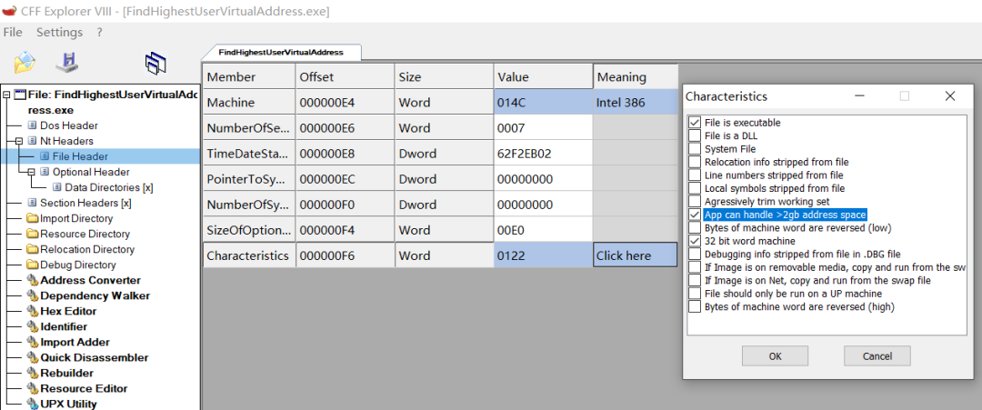Click the Resource Editor tool icon

point(33,388)
